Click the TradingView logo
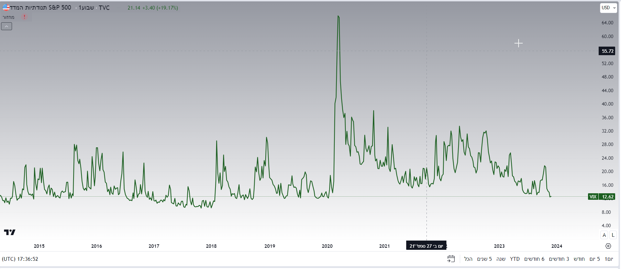The height and width of the screenshot is (269, 621). [x=10, y=232]
